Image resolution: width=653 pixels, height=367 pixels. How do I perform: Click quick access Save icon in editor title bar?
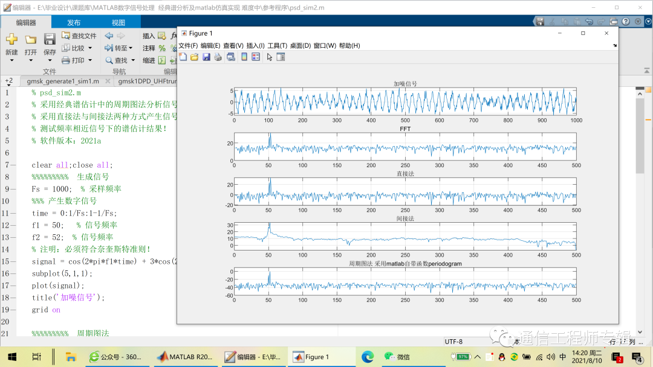point(540,22)
